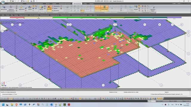
Task: Open the Окно menu
Action: (x=95, y=15)
